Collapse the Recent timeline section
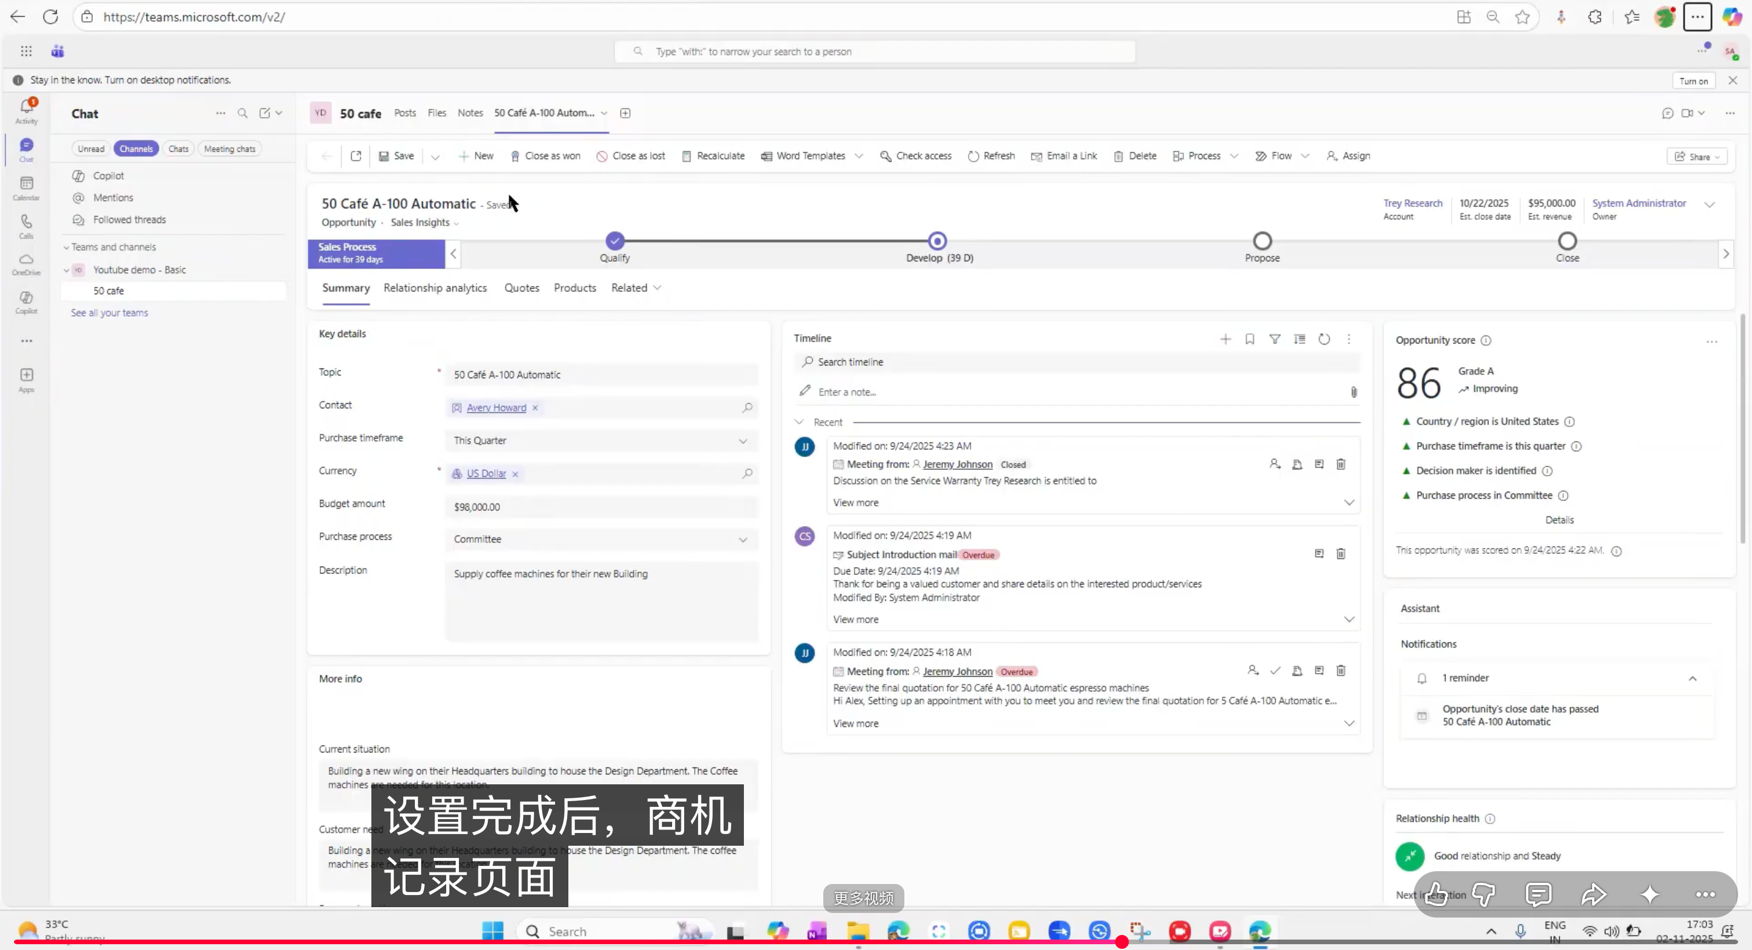The height and width of the screenshot is (950, 1752). pyautogui.click(x=799, y=422)
